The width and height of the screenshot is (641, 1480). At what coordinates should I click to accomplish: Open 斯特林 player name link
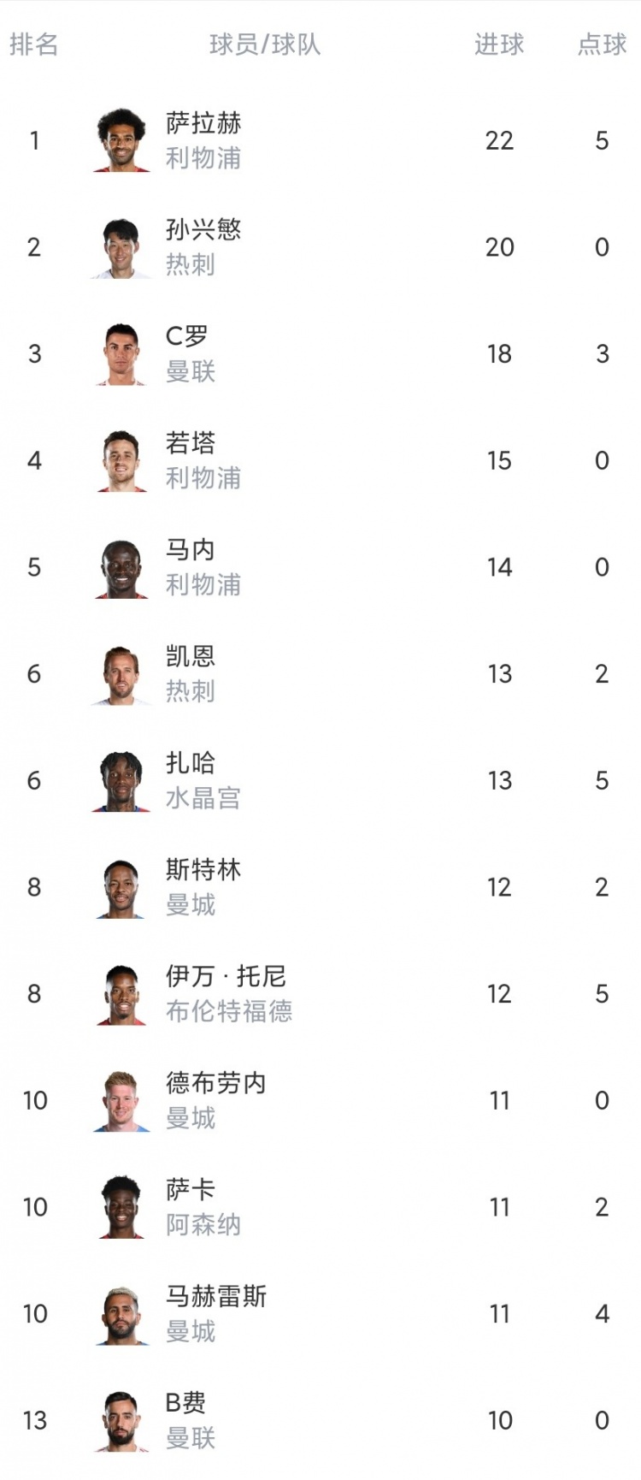click(203, 870)
